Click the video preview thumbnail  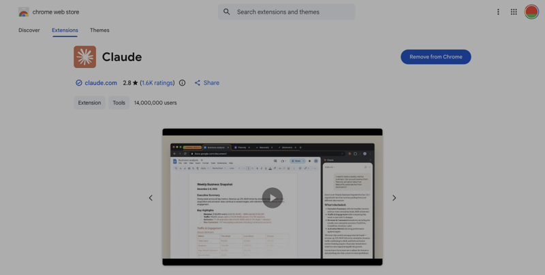pos(272,197)
